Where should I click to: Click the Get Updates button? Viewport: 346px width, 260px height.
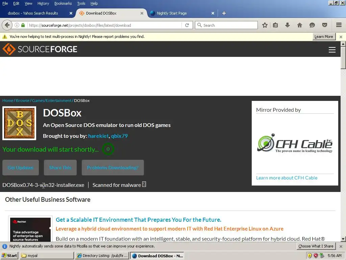click(x=21, y=168)
